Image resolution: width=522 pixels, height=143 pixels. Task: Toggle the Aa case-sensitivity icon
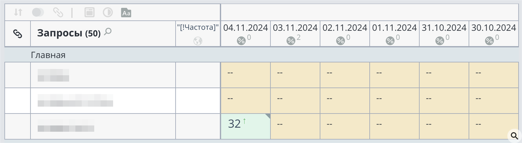(x=126, y=13)
